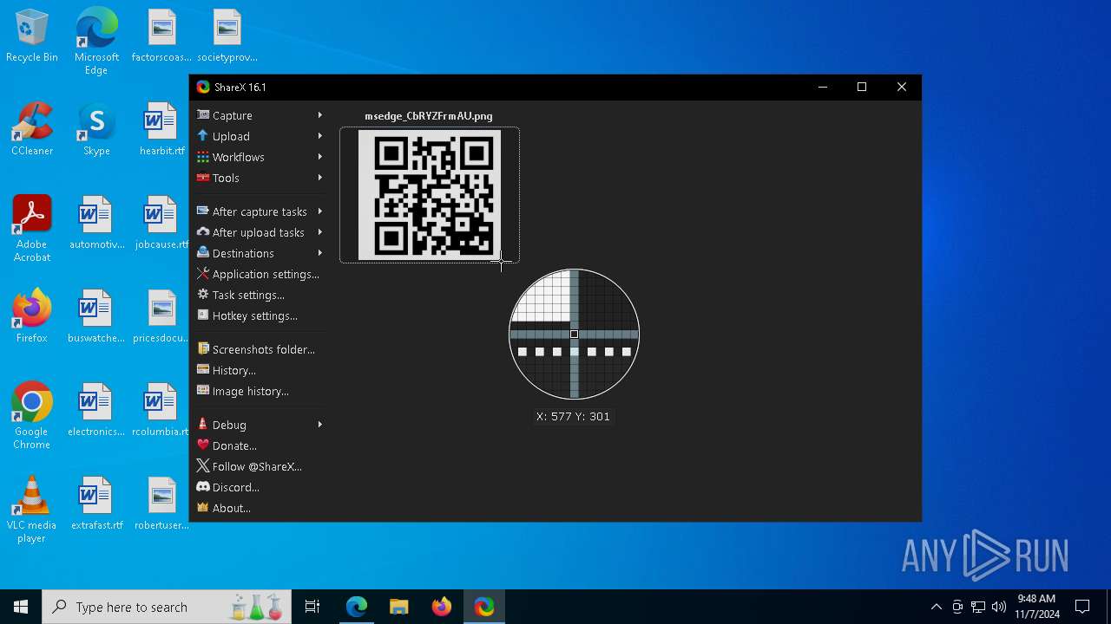Click the Task settings gear icon
The width and height of the screenshot is (1111, 624).
[203, 295]
